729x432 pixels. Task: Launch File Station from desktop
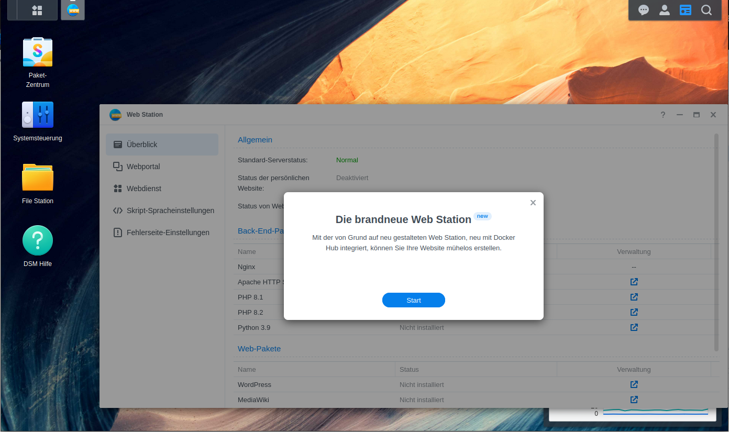pyautogui.click(x=38, y=178)
